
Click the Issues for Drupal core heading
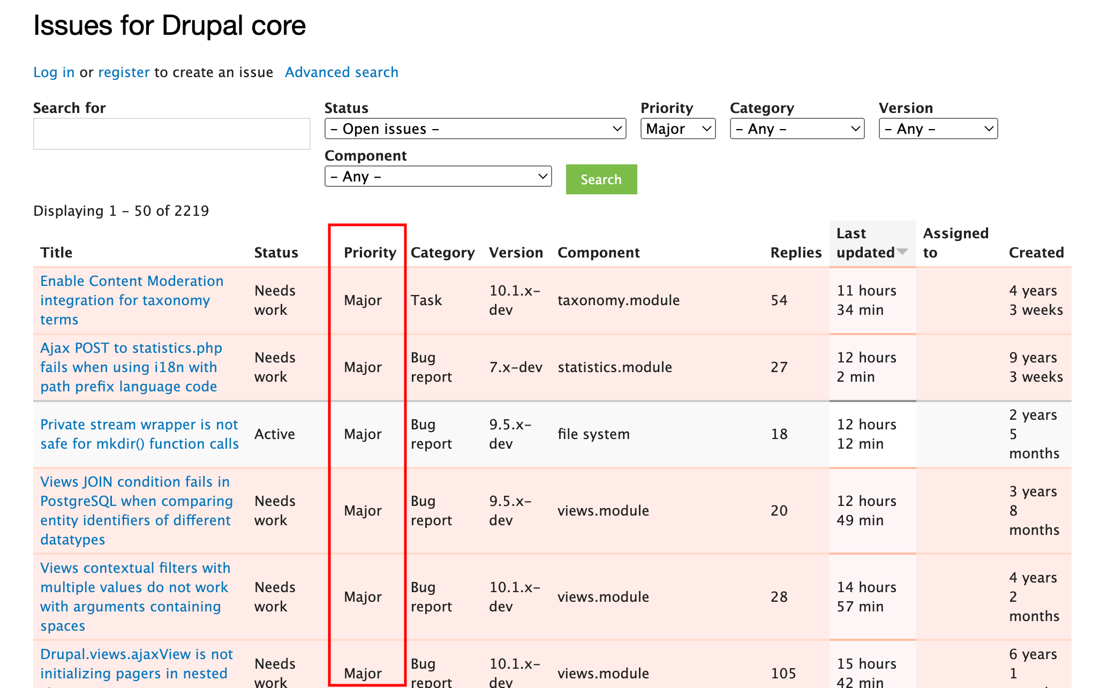click(x=169, y=26)
